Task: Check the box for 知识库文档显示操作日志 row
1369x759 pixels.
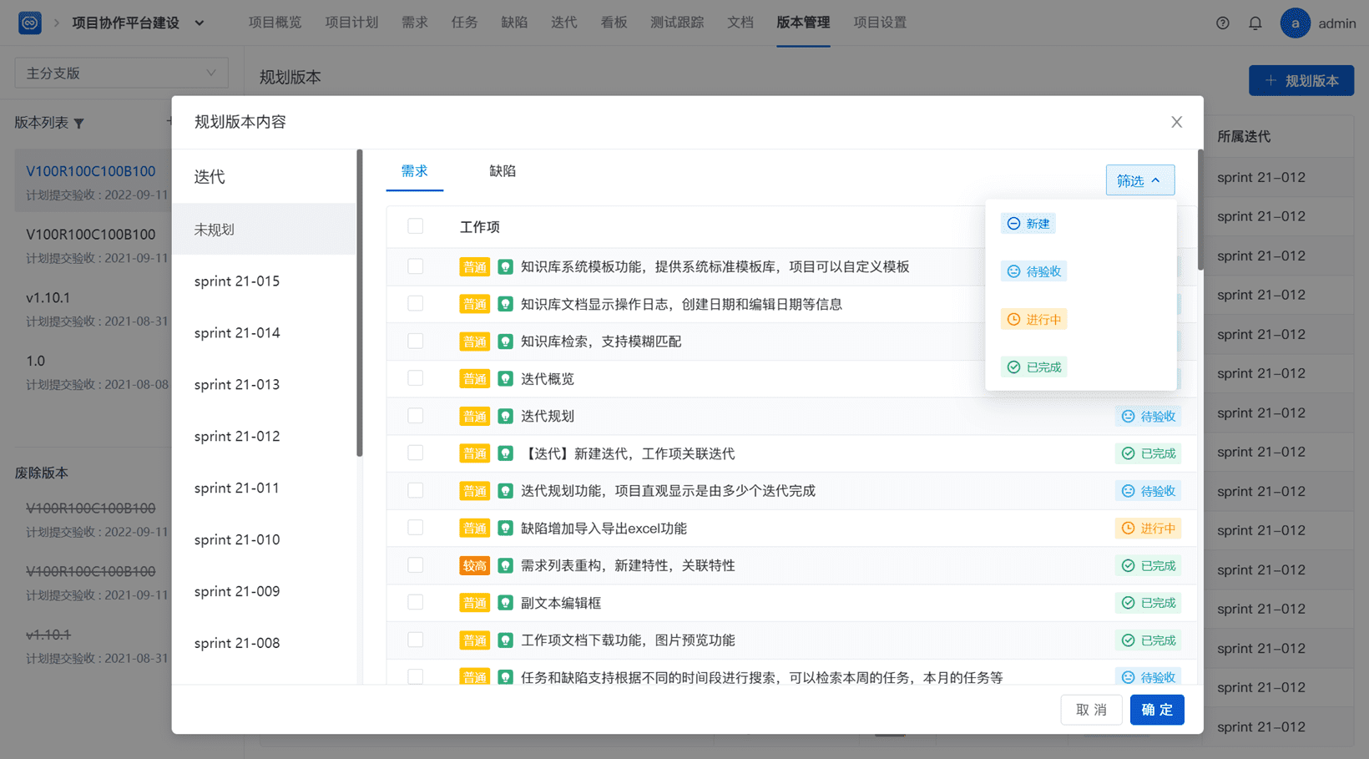Action: 416,304
